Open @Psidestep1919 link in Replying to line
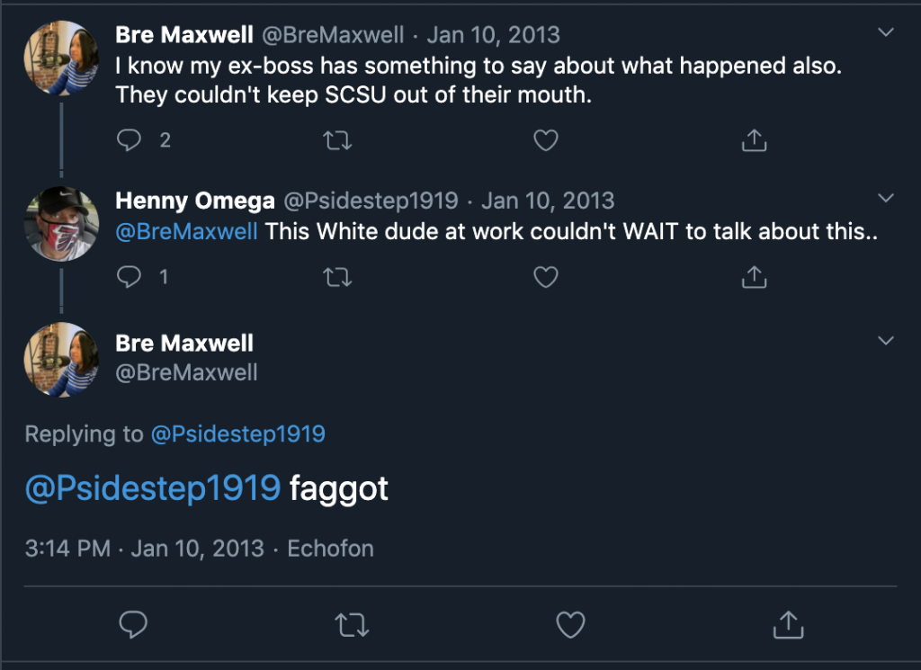 237,434
